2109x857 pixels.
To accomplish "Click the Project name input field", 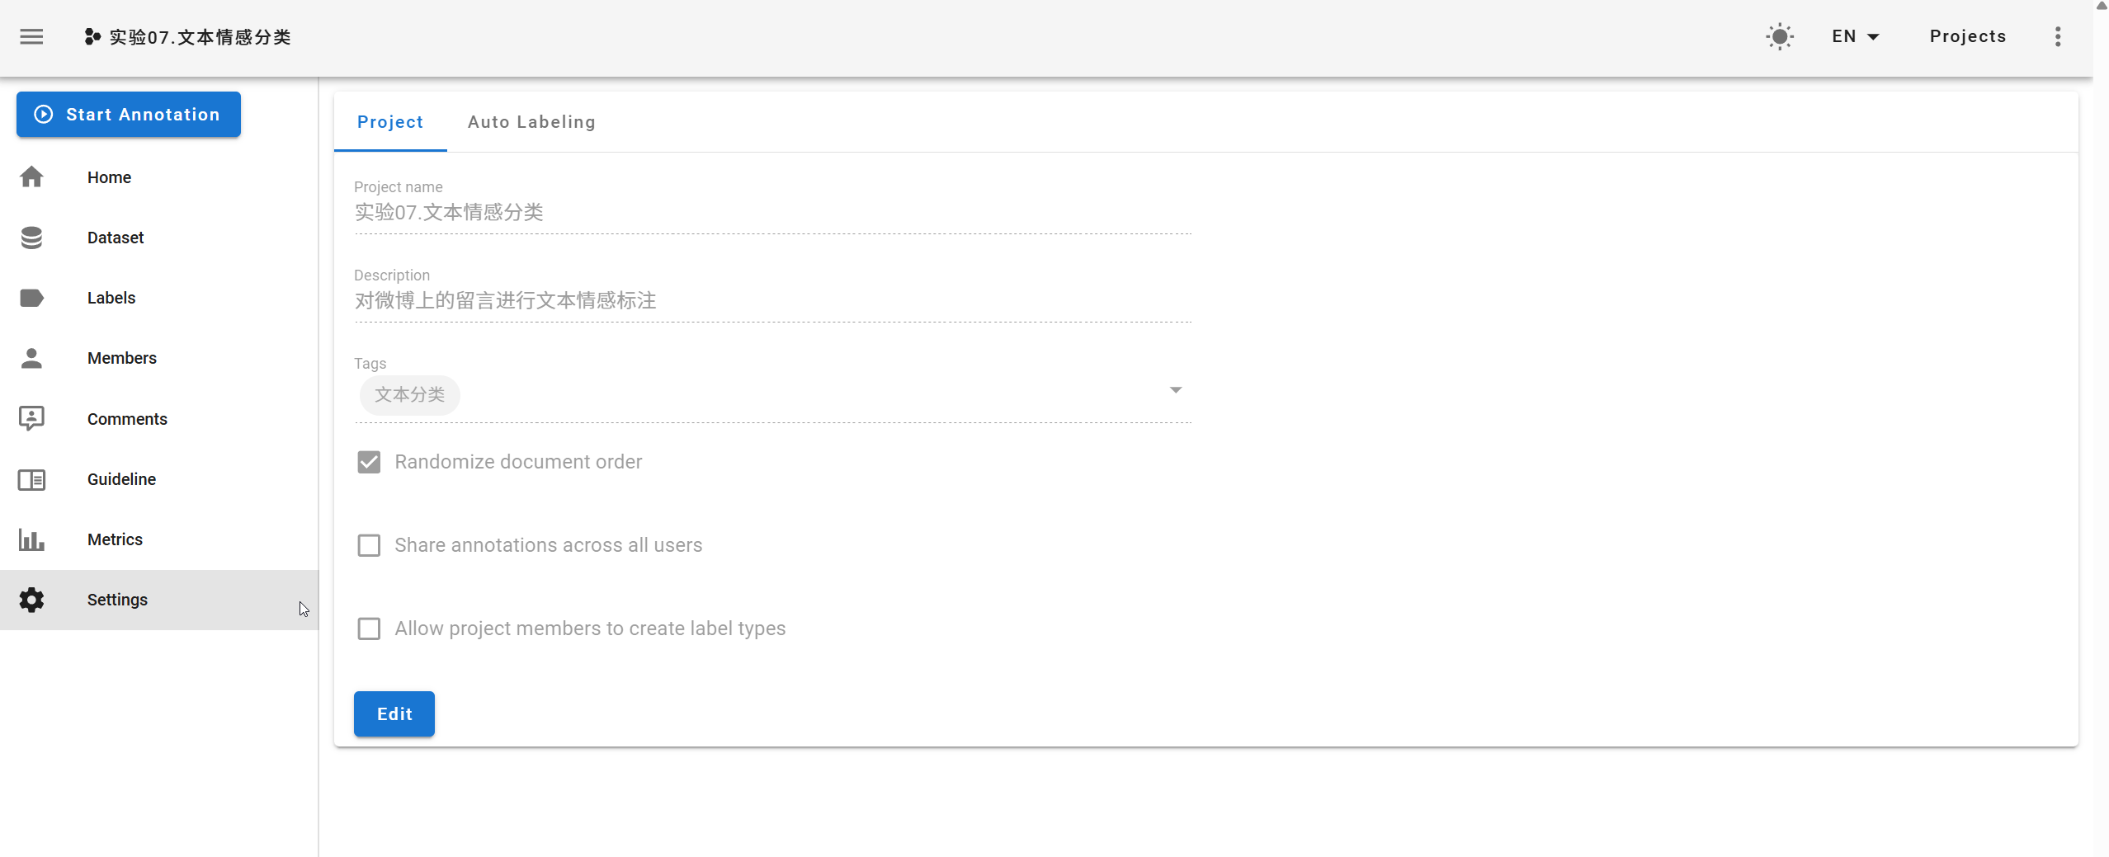I will click(772, 213).
